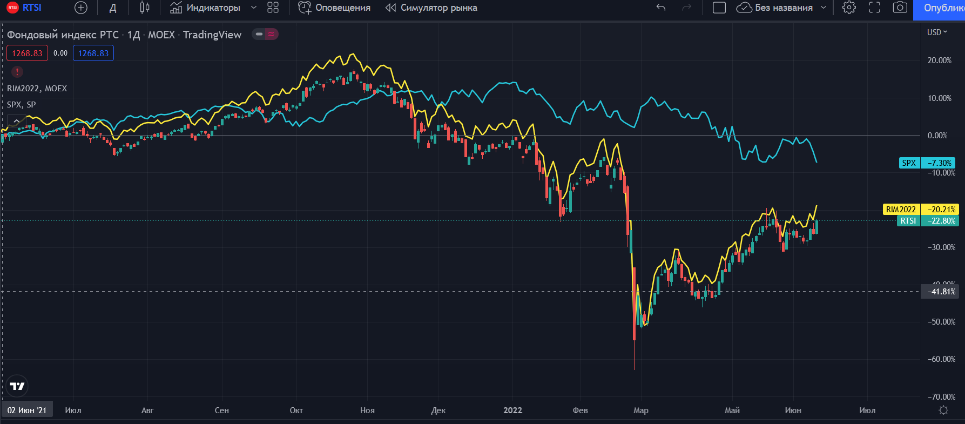Click the TradingView logo in chart corner
Viewport: 965px width, 424px height.
click(x=17, y=386)
